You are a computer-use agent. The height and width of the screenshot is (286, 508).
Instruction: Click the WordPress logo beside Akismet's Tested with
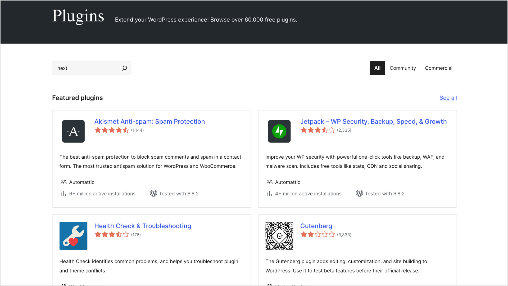click(x=153, y=194)
